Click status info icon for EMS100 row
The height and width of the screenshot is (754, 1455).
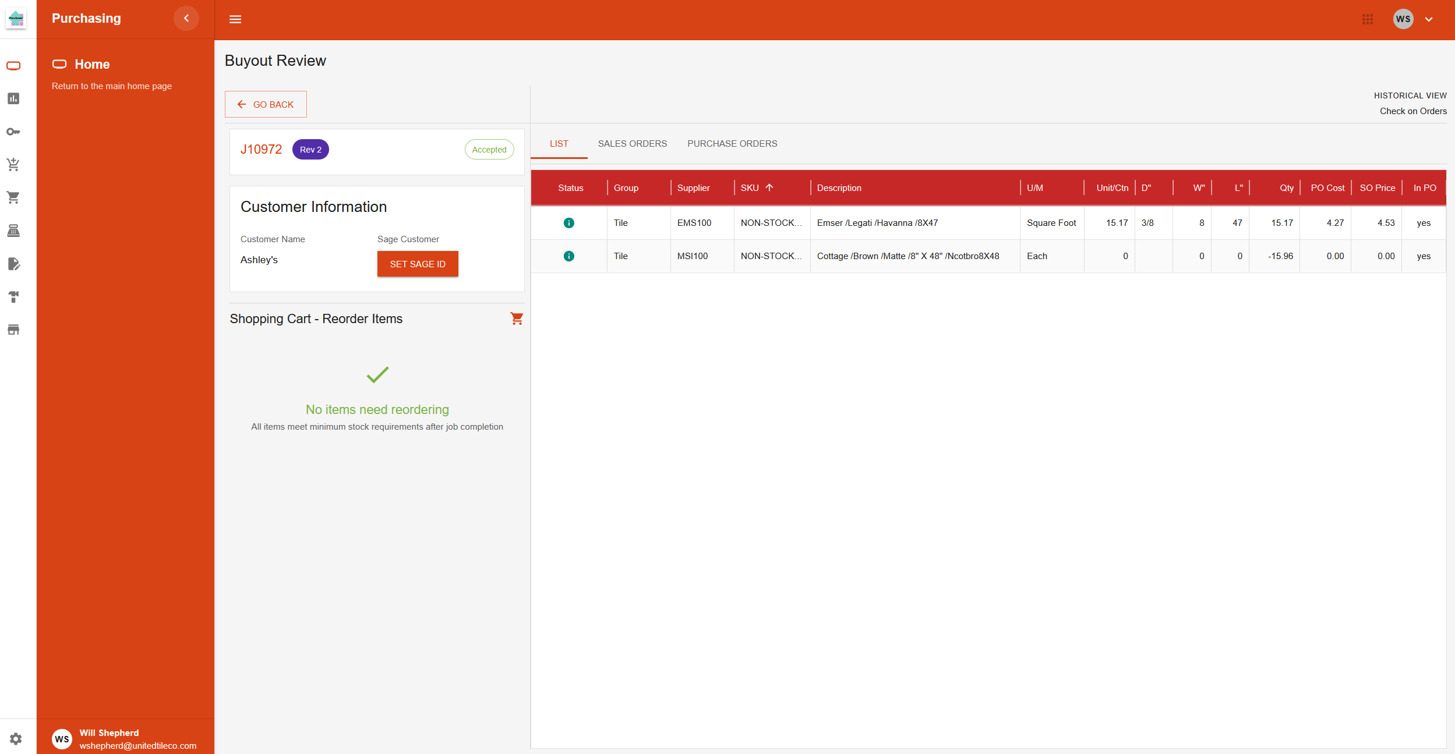[x=569, y=223]
